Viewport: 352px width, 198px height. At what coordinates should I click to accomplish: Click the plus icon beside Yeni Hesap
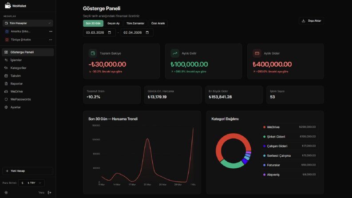pyautogui.click(x=7, y=171)
